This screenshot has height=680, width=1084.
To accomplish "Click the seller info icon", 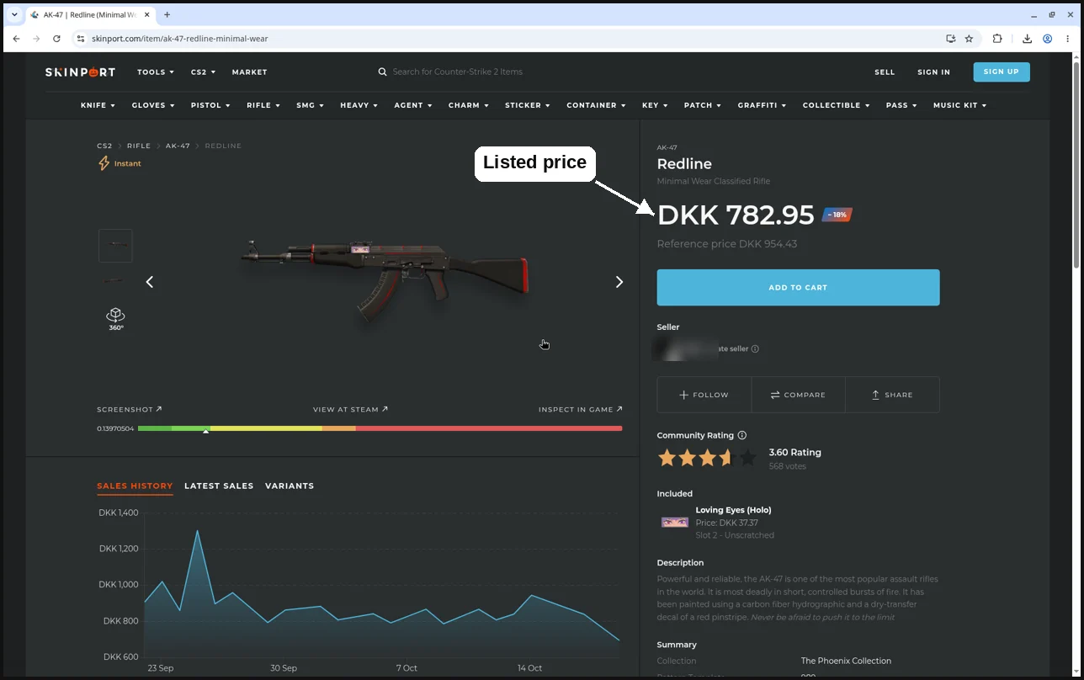I will 755,349.
